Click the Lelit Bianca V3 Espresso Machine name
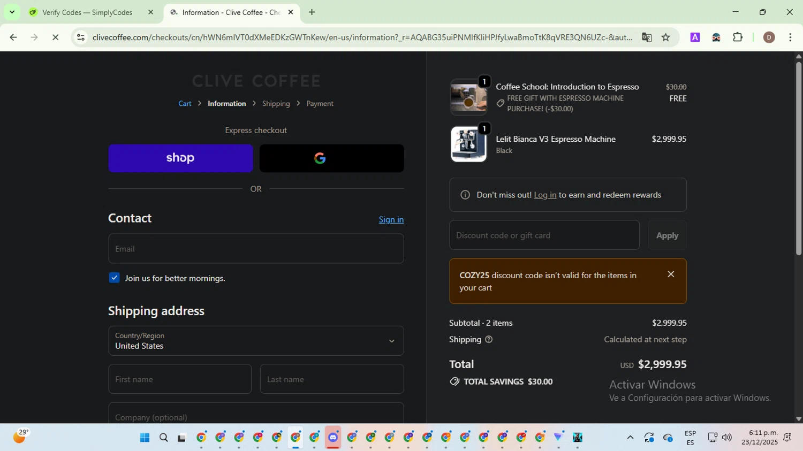Image resolution: width=803 pixels, height=451 pixels. point(556,139)
